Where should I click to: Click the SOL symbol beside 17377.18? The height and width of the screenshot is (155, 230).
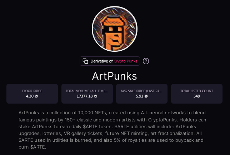pos(95,96)
